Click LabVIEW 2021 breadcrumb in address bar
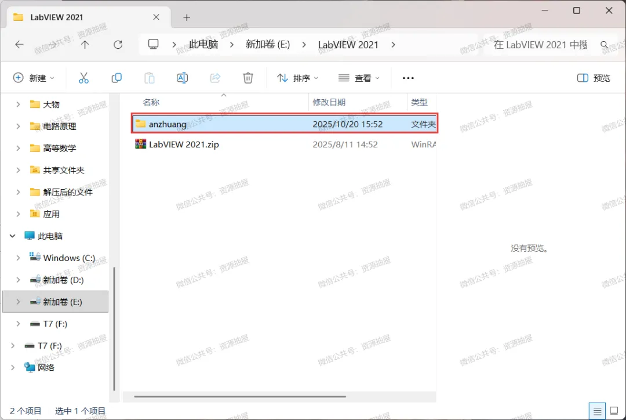The width and height of the screenshot is (626, 420). (x=348, y=44)
